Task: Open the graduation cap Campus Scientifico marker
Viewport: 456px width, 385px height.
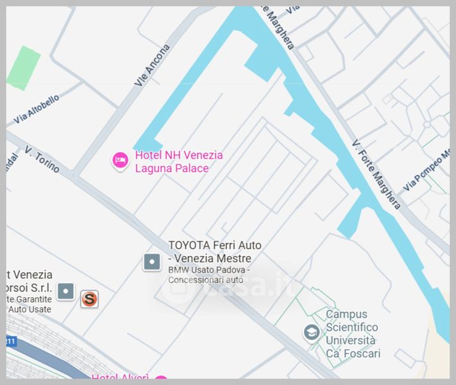Action: pyautogui.click(x=312, y=332)
